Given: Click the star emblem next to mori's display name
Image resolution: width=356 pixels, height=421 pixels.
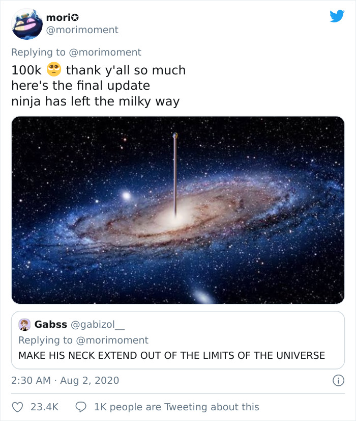Looking at the screenshot, I should [74, 16].
